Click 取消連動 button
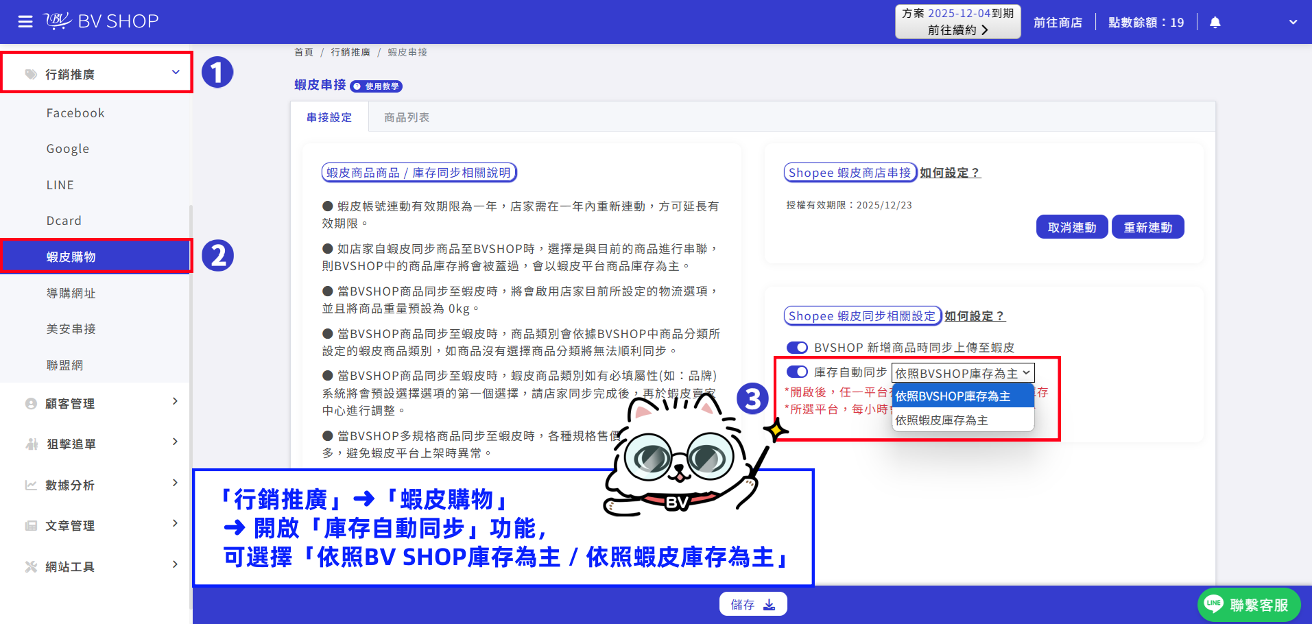Viewport: 1312px width, 624px height. tap(1072, 227)
